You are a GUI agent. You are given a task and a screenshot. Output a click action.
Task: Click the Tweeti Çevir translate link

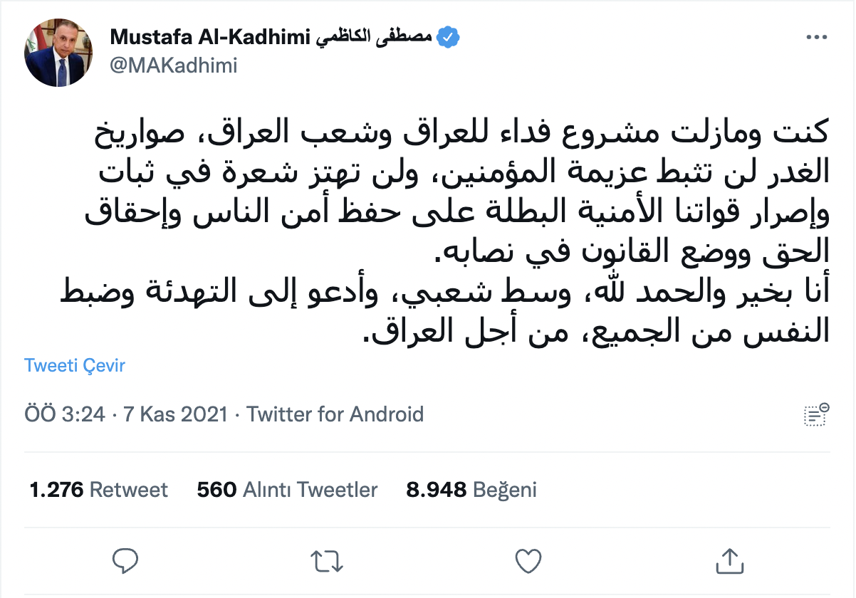coord(75,366)
